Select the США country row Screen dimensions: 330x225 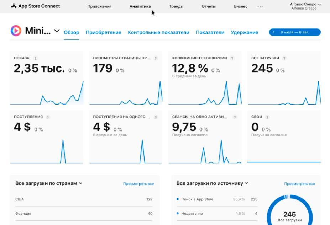(x=84, y=199)
